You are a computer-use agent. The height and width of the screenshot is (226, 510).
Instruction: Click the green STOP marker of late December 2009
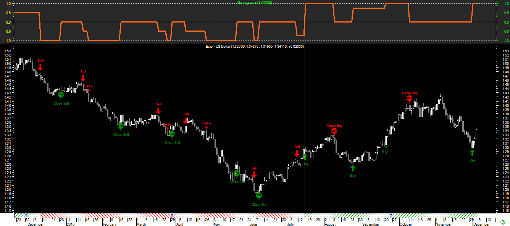(x=61, y=94)
